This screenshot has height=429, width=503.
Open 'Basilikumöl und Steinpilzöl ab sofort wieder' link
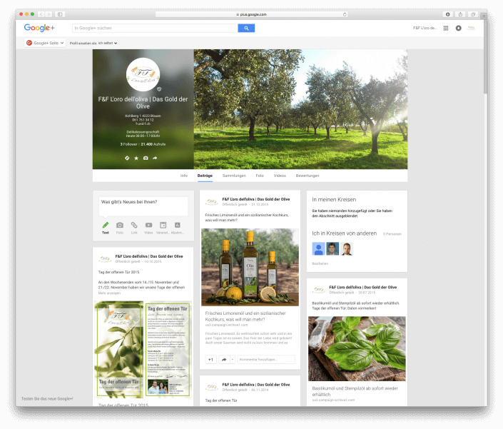(x=355, y=391)
